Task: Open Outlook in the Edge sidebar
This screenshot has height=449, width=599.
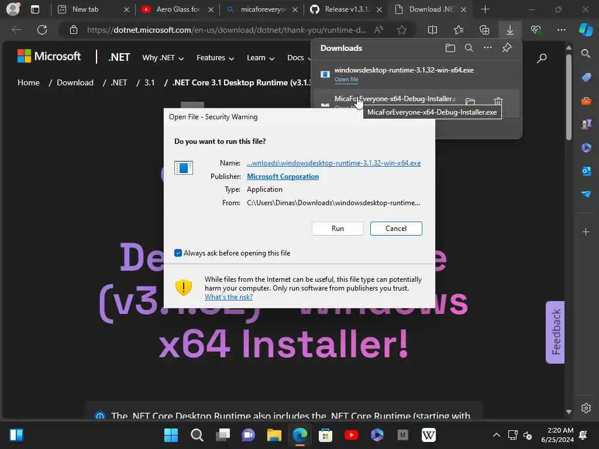Action: pos(586,171)
